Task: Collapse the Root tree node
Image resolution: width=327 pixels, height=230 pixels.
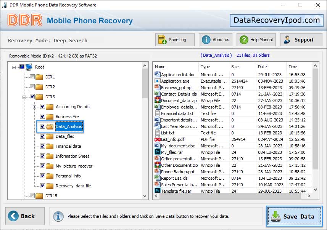Action: click(x=14, y=67)
